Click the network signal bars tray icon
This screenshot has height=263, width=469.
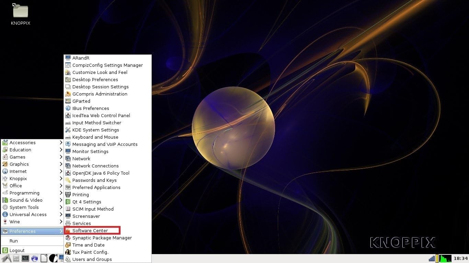point(432,259)
